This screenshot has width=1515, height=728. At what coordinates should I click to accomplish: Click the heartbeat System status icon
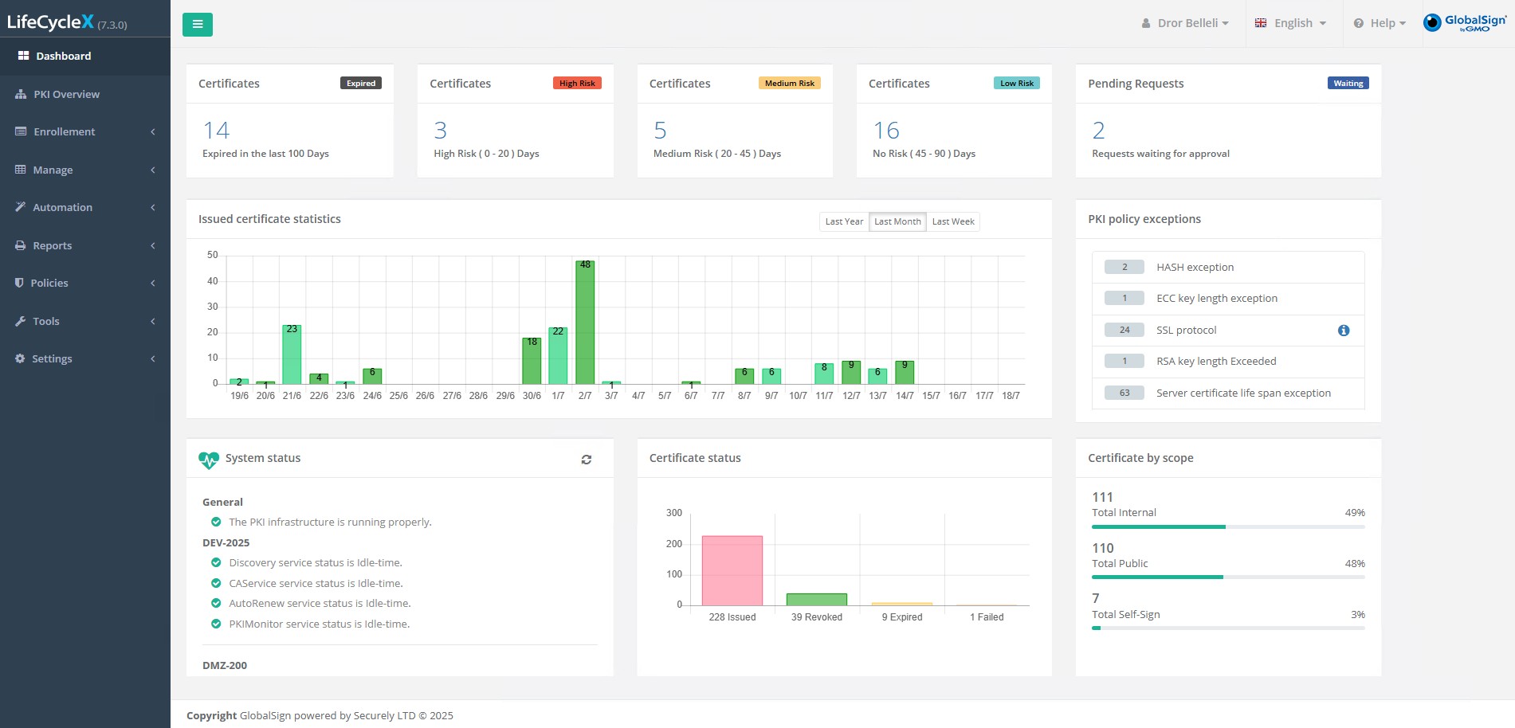tap(208, 460)
